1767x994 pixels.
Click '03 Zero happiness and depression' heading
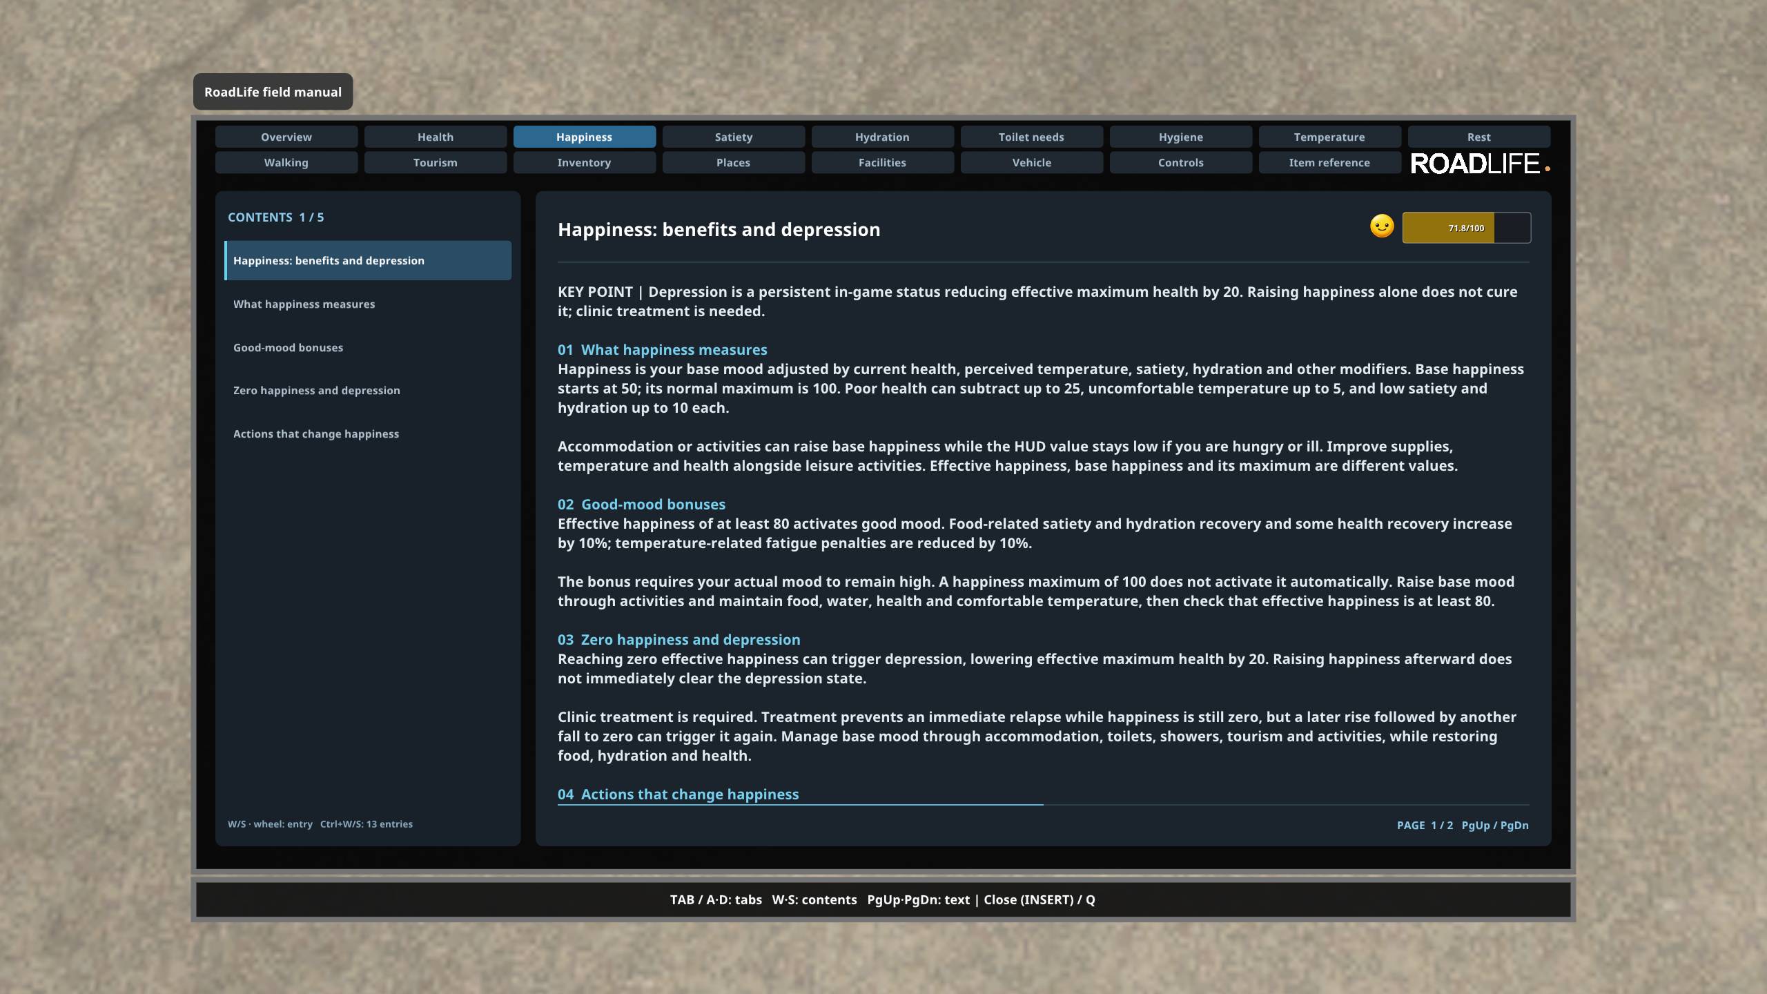point(679,639)
